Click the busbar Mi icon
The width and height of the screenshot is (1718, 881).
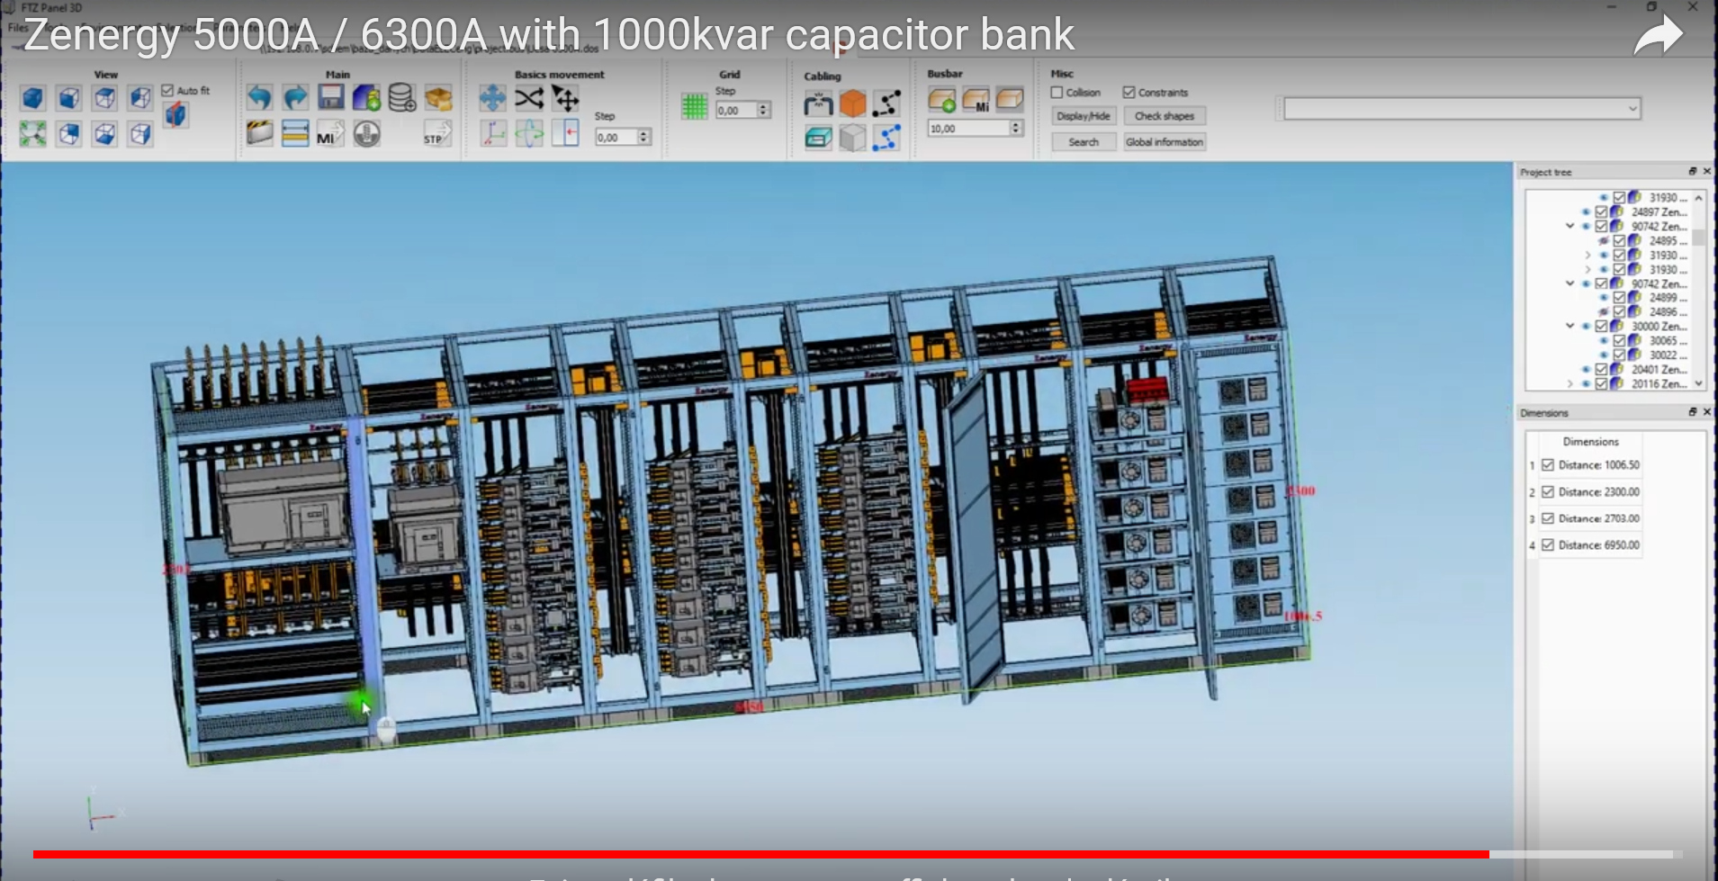(976, 99)
